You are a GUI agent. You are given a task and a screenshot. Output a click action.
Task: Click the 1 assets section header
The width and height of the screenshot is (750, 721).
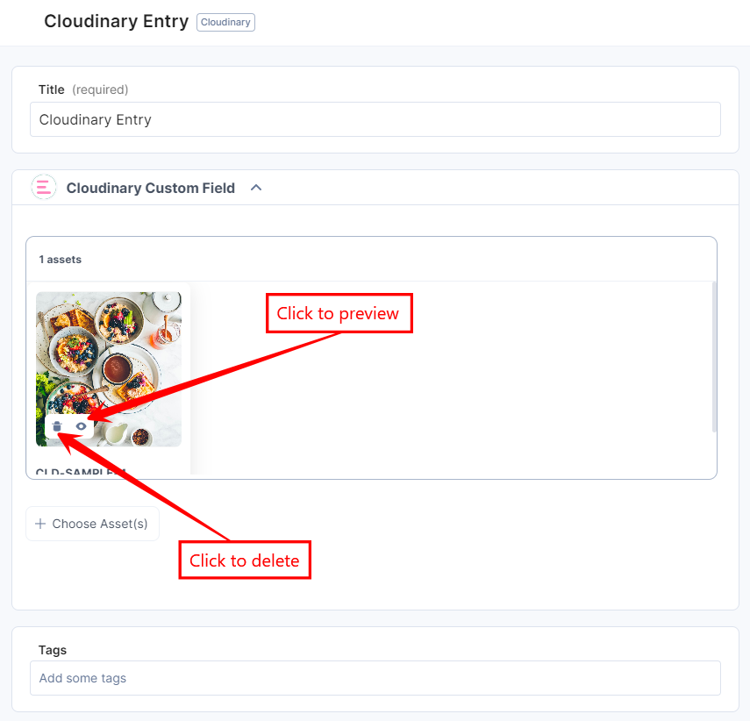(x=59, y=259)
